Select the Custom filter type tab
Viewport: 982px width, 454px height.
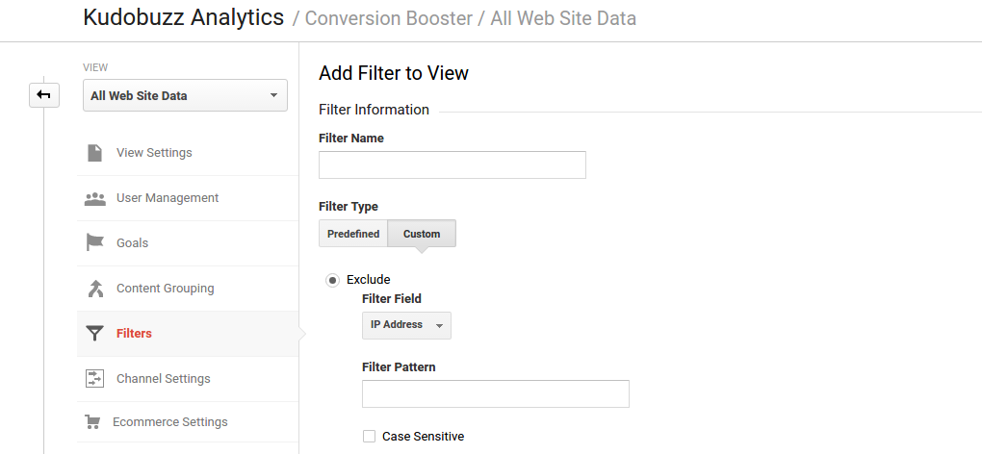422,234
